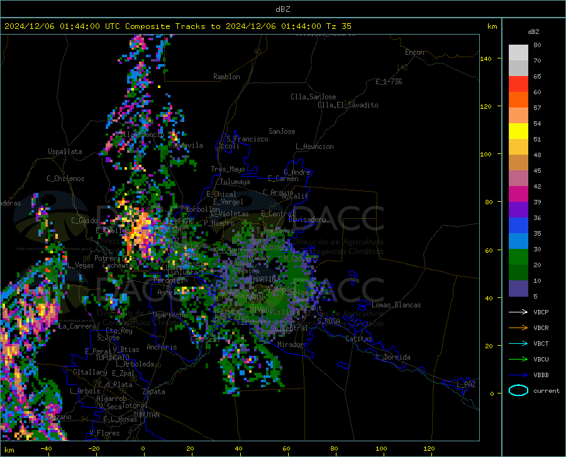Click the Zapata map label
Image resolution: width=566 pixels, height=457 pixels.
[154, 392]
